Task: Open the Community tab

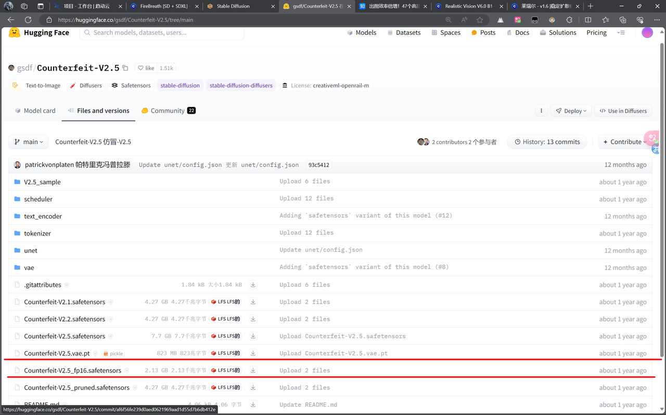Action: tap(168, 111)
